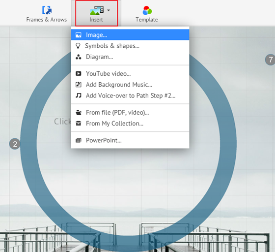The height and width of the screenshot is (252, 275).
Task: Click the Template label in toolbar
Action: [x=147, y=20]
